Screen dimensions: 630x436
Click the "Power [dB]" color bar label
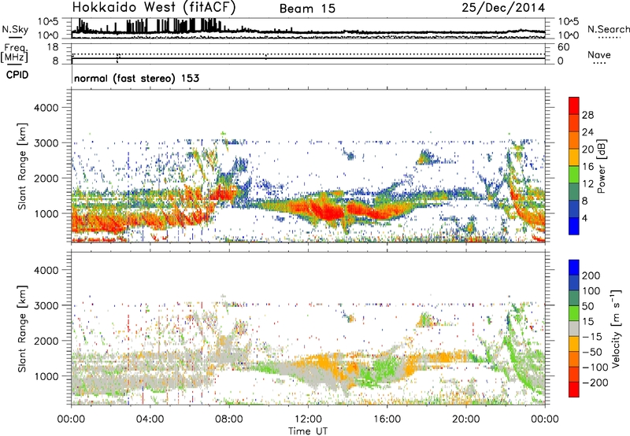coord(602,166)
